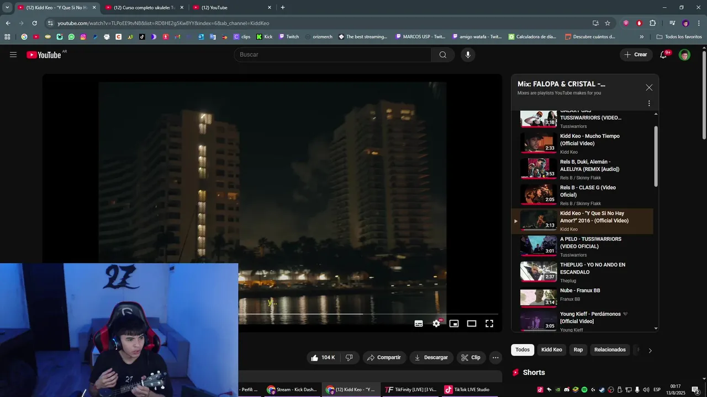Open the YouTube guide hamburger menu
This screenshot has width=707, height=397.
pos(13,55)
